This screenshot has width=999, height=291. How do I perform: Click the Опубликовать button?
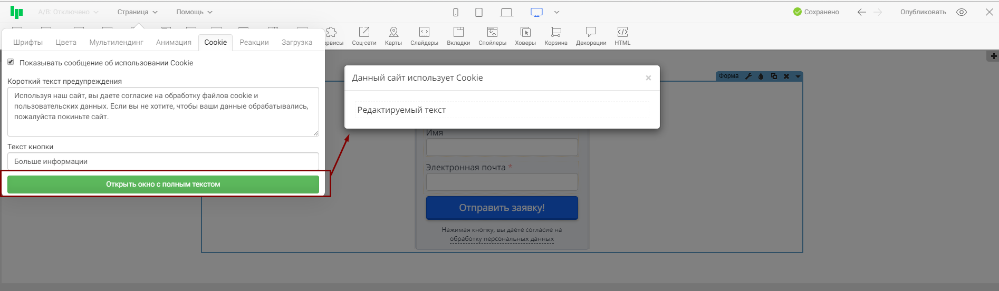click(x=923, y=12)
